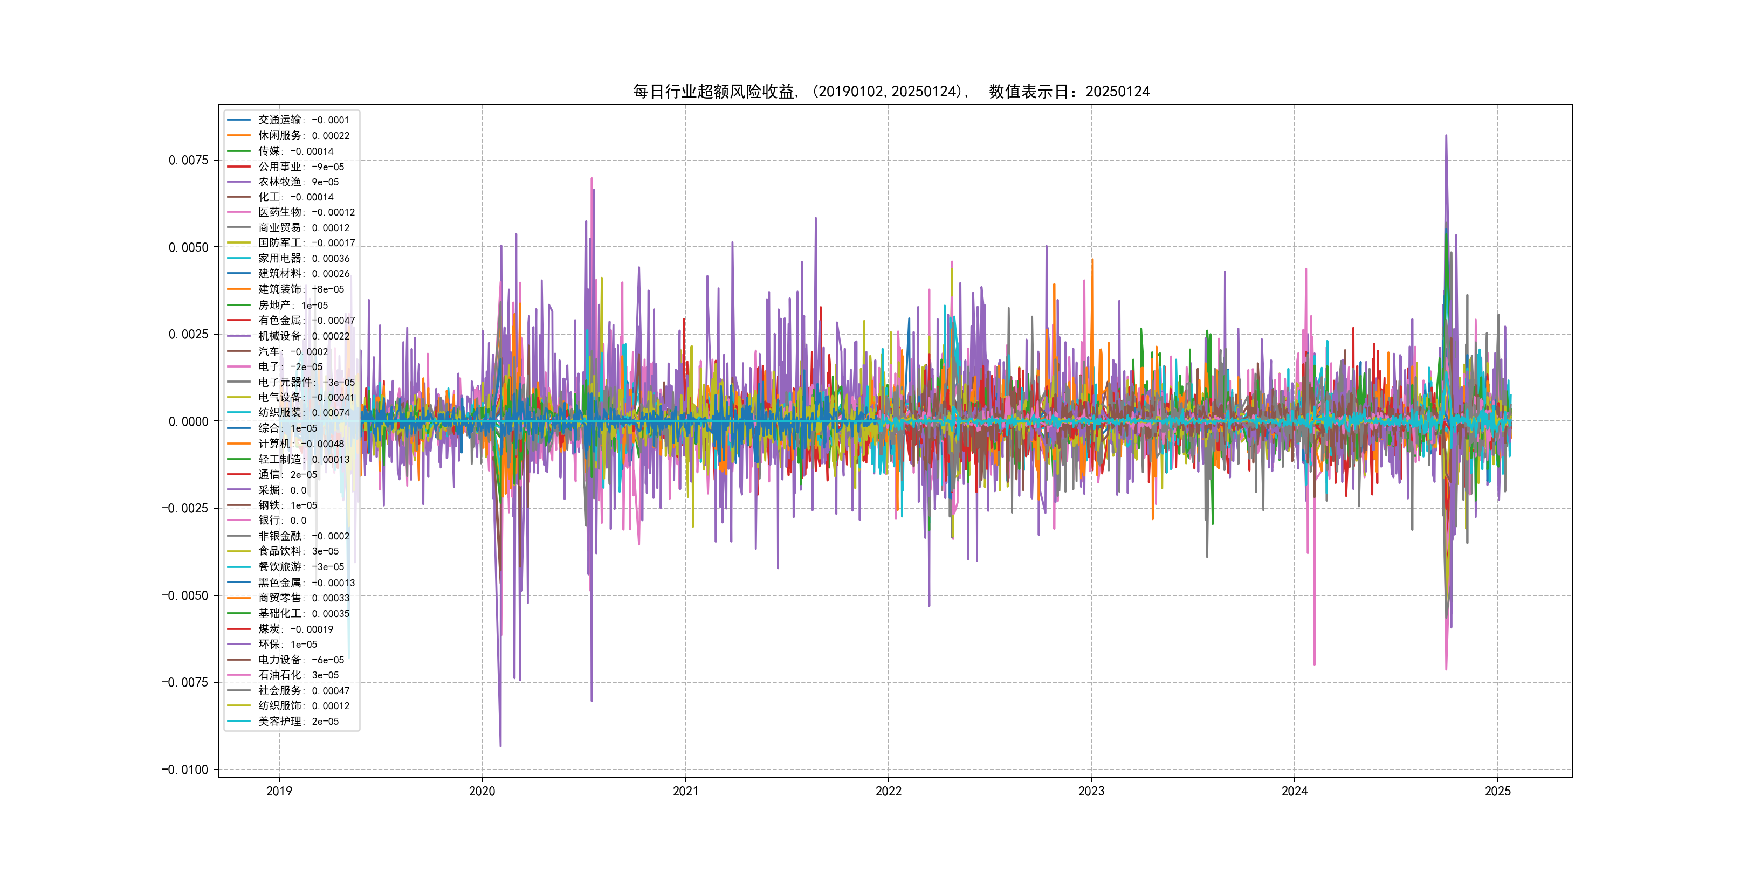Click the 有色金属 red legend line swatch

click(239, 320)
